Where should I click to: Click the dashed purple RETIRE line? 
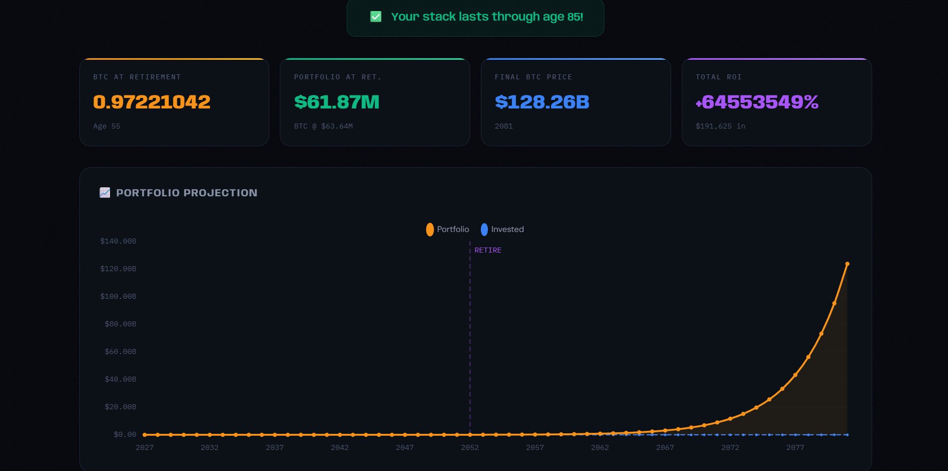pos(470,336)
